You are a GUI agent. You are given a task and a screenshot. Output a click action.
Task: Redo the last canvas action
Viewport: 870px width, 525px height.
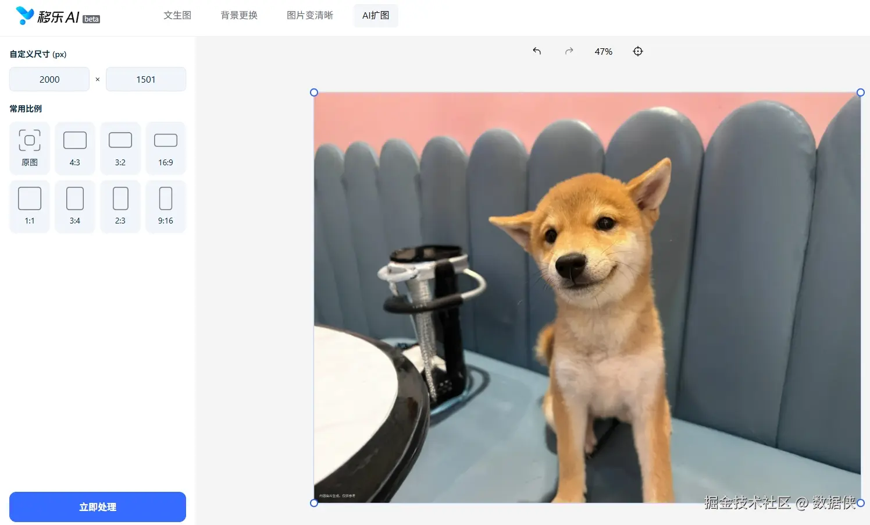[x=569, y=51]
